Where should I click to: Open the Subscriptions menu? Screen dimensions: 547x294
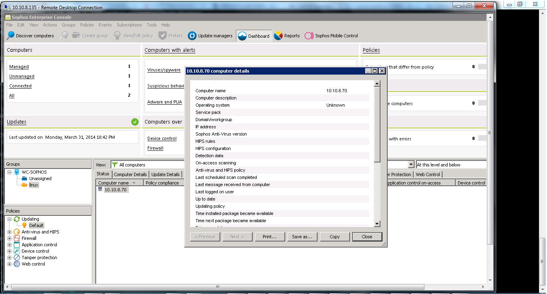[129, 25]
